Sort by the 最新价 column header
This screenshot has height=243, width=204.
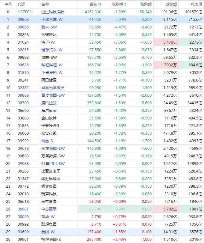coord(96,4)
